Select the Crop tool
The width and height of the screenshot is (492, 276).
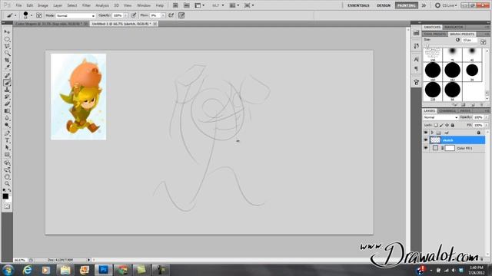(7, 60)
